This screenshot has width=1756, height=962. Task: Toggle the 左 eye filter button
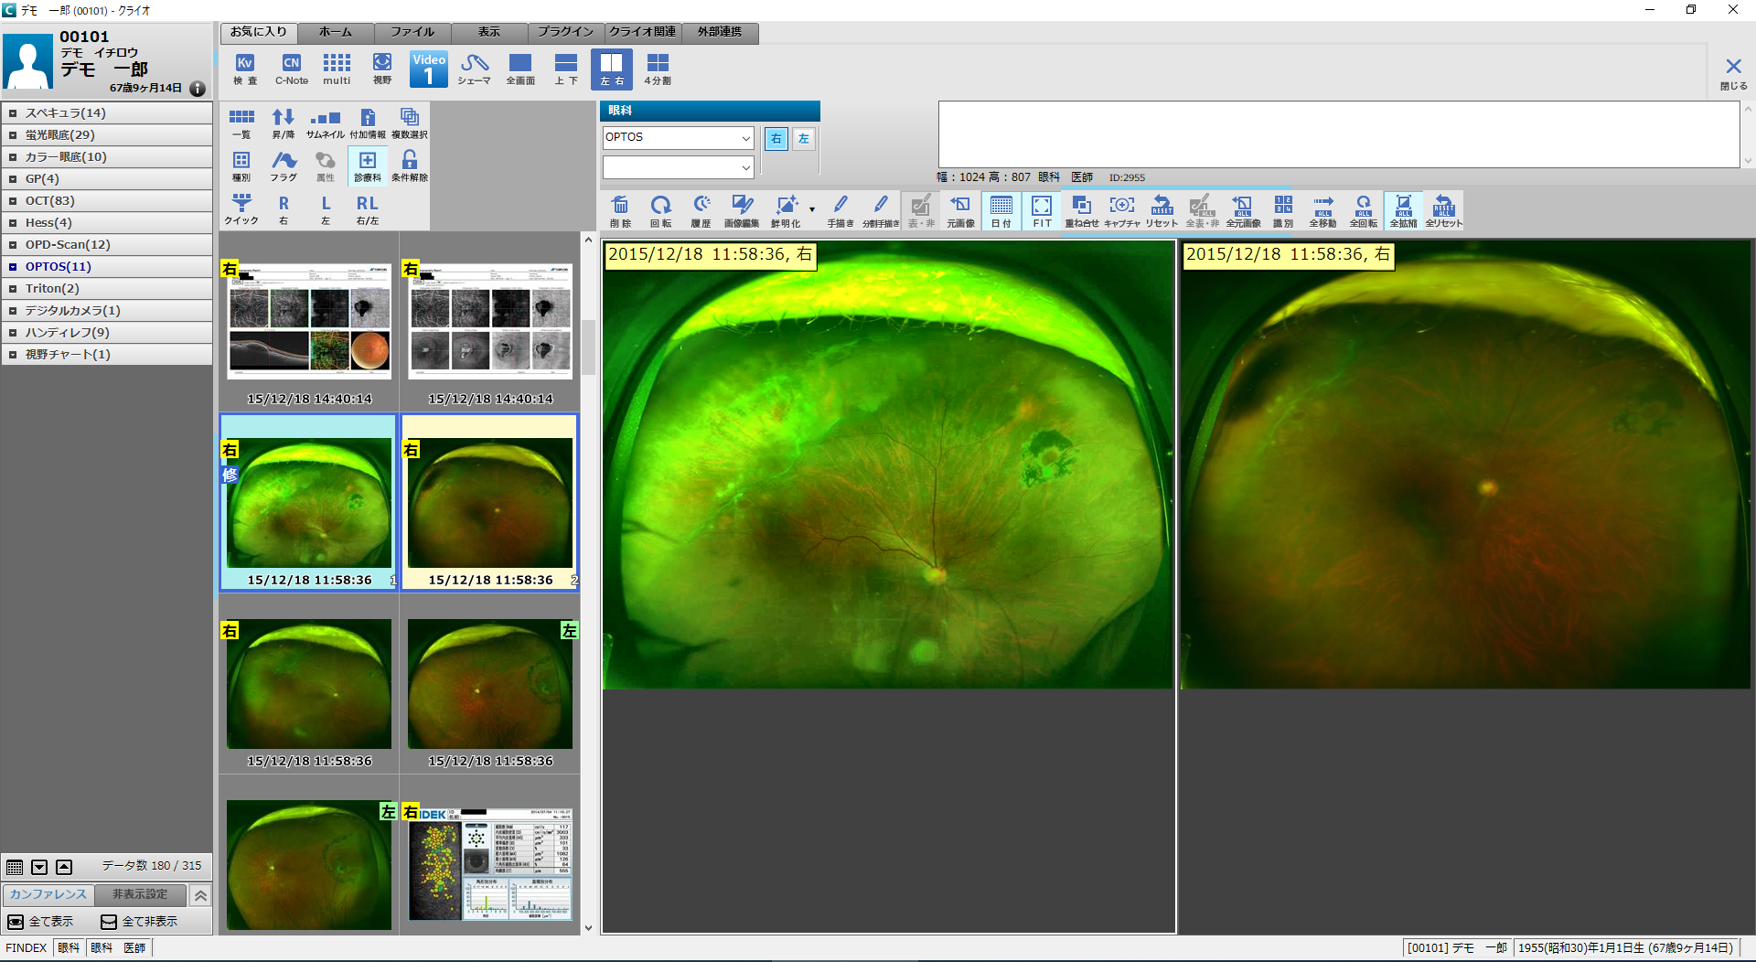point(803,138)
